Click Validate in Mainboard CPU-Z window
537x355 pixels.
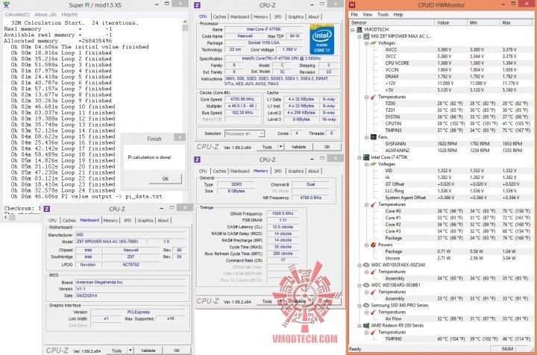(148, 351)
